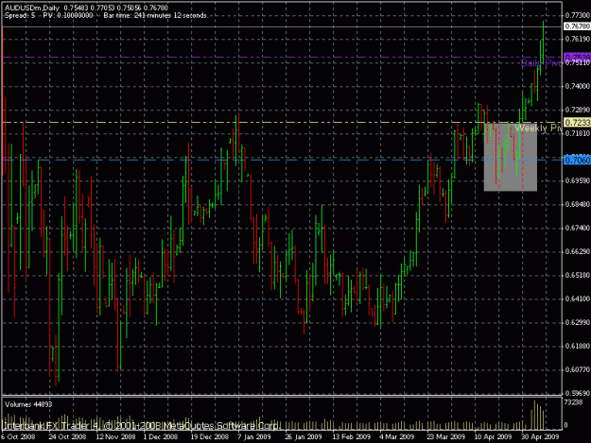
Task: Click the 0.69590 price scale label
Action: (x=578, y=180)
